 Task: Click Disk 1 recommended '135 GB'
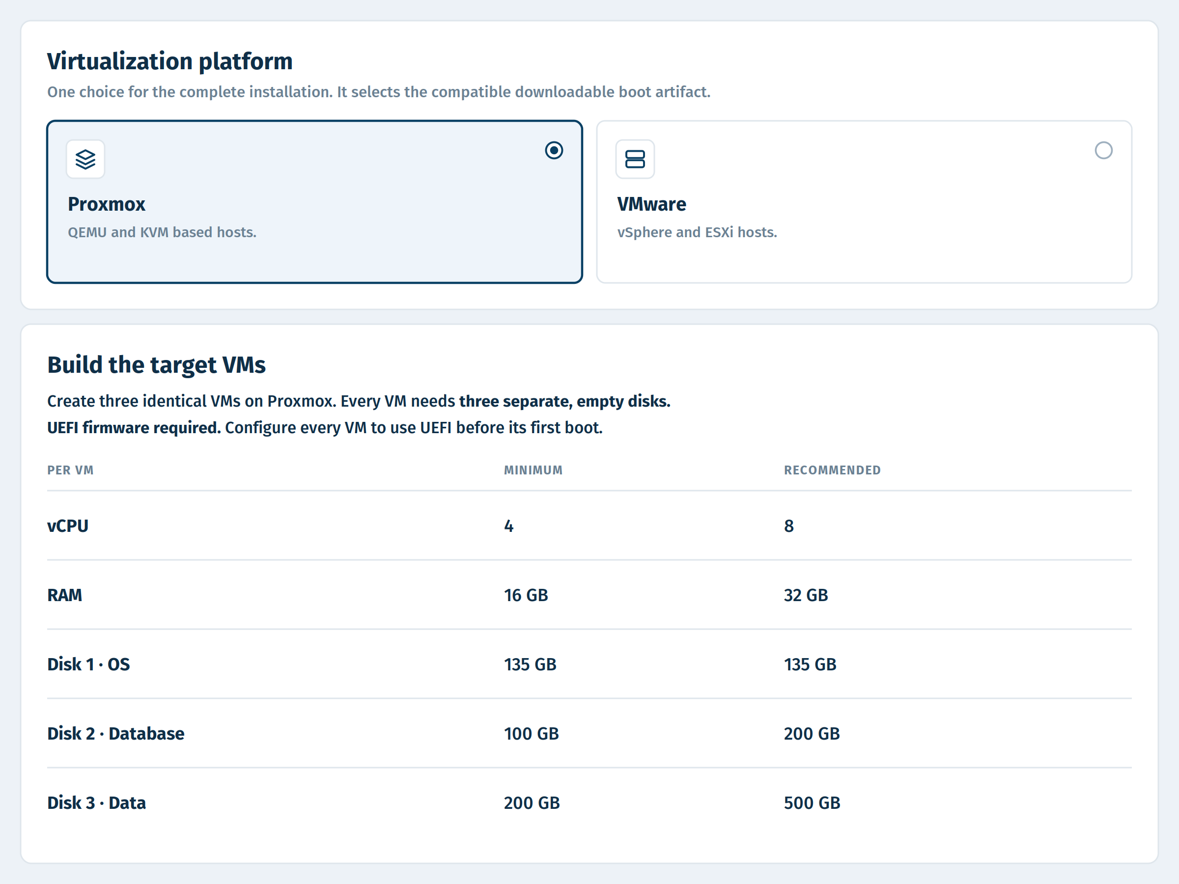click(x=810, y=664)
